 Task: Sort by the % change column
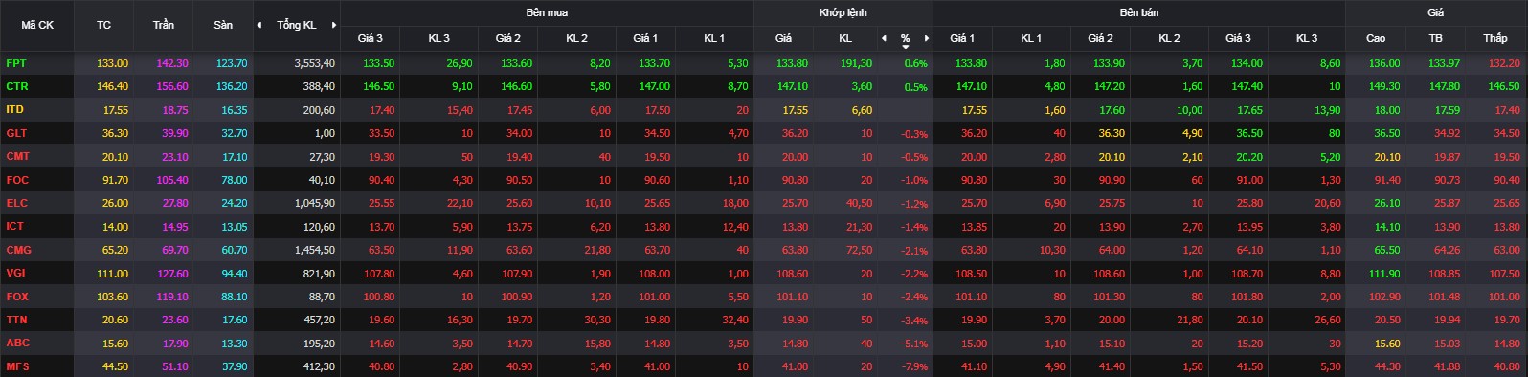905,38
